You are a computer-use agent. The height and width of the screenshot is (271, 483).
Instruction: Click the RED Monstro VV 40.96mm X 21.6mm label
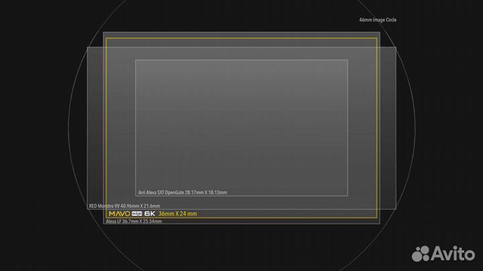(x=125, y=206)
